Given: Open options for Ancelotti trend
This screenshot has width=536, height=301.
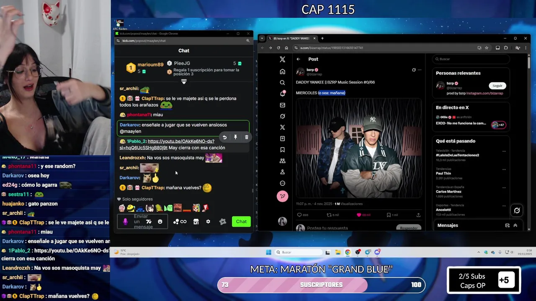Looking at the screenshot, I should 504,206.
